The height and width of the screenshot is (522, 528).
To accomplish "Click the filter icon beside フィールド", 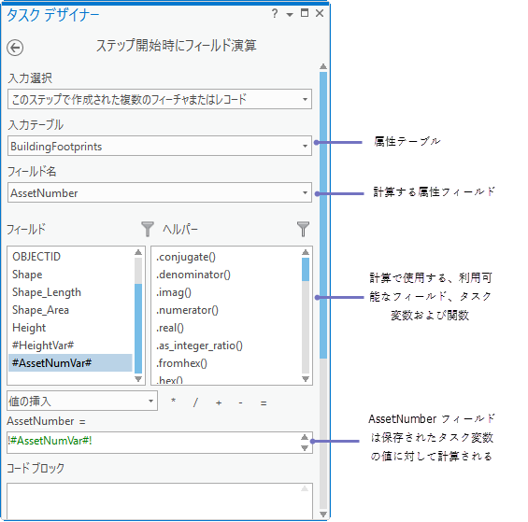I will [x=147, y=229].
